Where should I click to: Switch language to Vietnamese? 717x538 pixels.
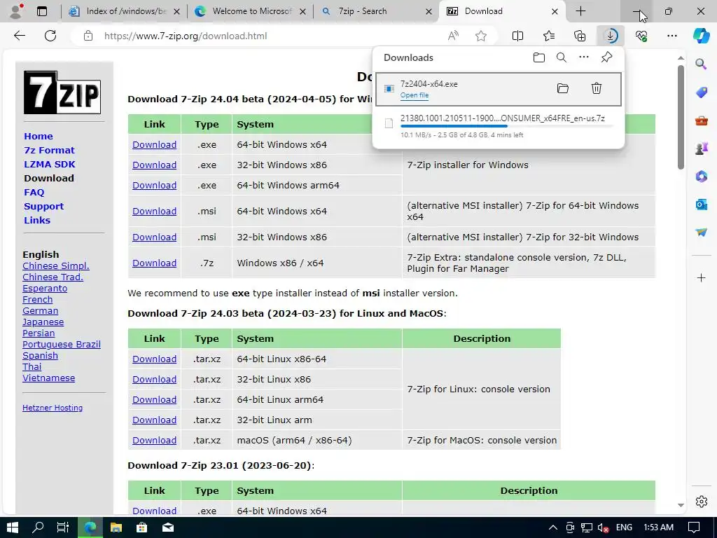point(48,378)
